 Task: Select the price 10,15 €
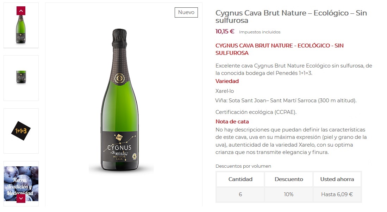(x=225, y=31)
